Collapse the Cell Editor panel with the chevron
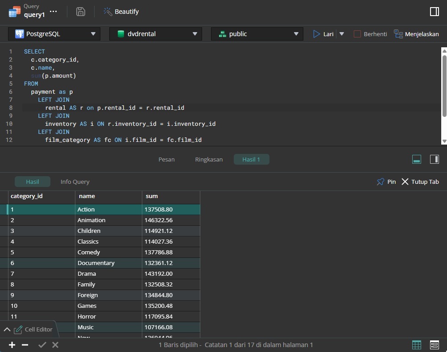447x352 pixels. (7, 329)
